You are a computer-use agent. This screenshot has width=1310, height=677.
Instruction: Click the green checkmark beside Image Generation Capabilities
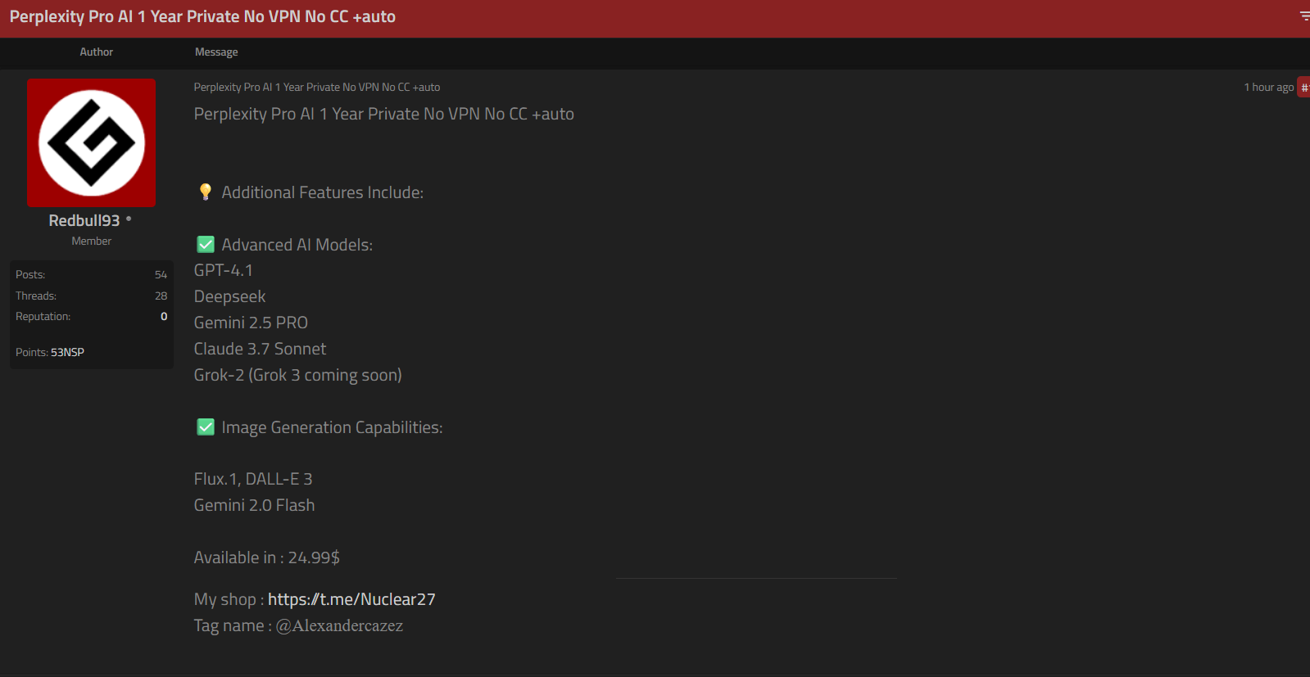[206, 427]
